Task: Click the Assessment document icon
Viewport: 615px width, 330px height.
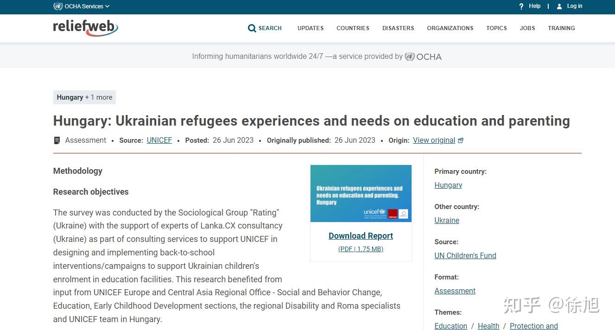Action: pos(57,140)
